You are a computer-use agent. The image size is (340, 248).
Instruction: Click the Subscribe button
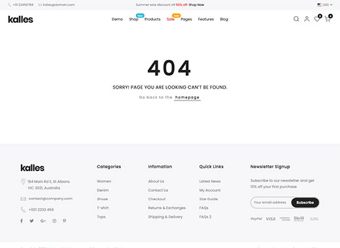click(x=305, y=202)
